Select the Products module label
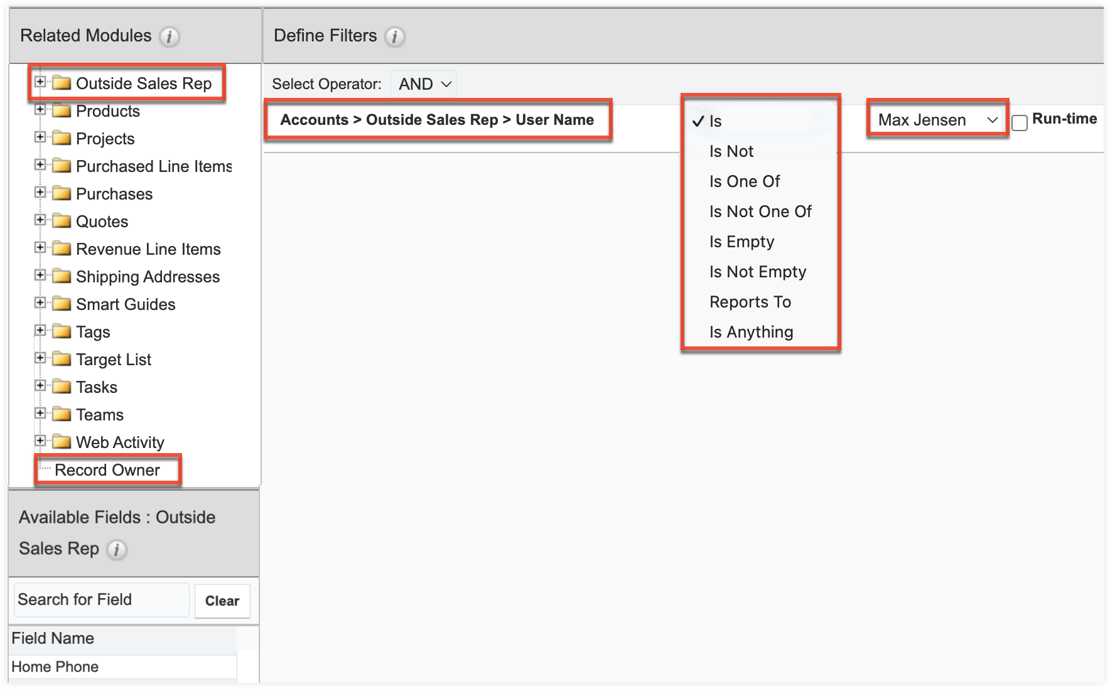1110x689 pixels. (x=108, y=111)
